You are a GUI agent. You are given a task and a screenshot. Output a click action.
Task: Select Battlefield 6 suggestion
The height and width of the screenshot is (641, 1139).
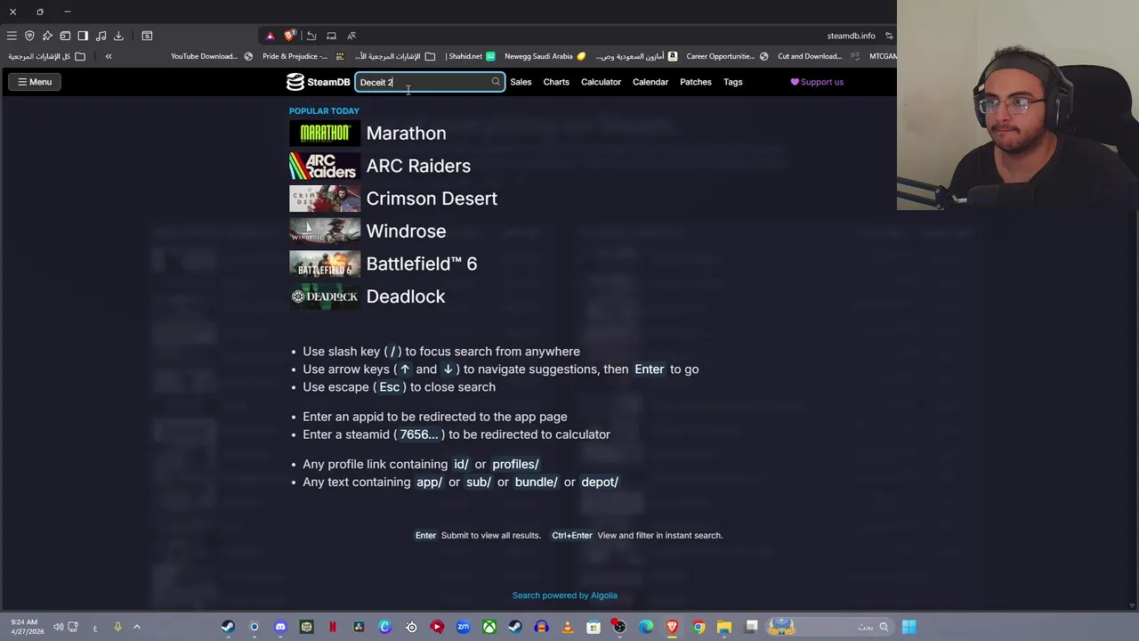[422, 264]
